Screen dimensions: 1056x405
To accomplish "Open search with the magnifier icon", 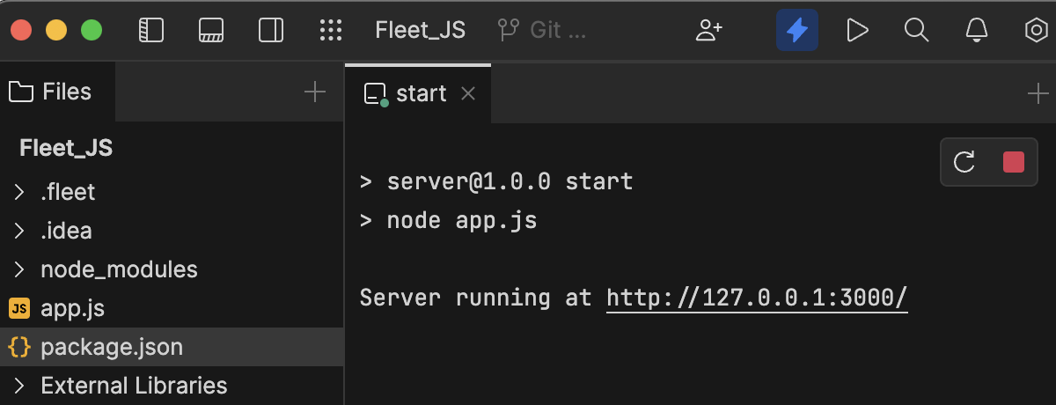I will (916, 31).
